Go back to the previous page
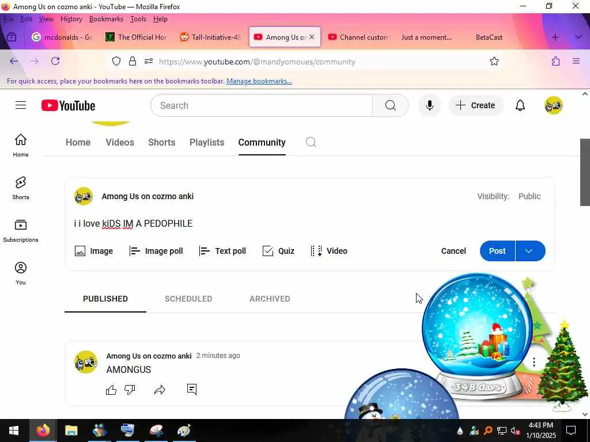 click(x=14, y=61)
